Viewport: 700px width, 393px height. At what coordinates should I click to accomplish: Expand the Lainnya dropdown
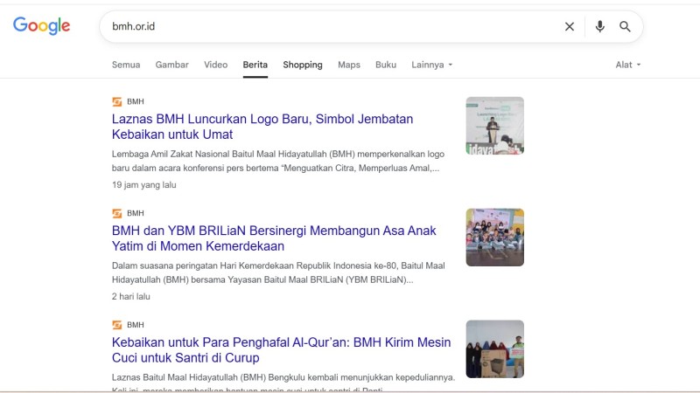[431, 65]
